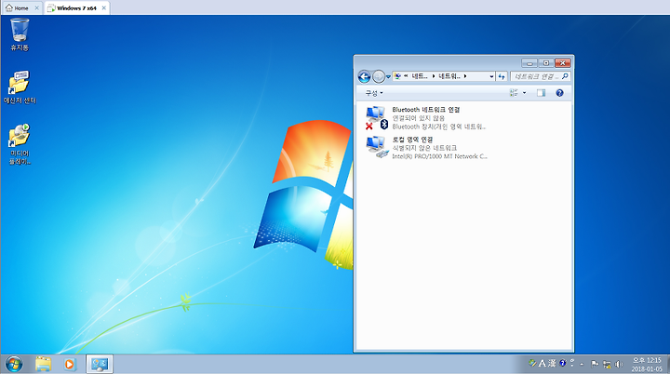Viewport: 670px width, 374px height.
Task: Click the grayed Forward arrow button
Action: coord(379,76)
